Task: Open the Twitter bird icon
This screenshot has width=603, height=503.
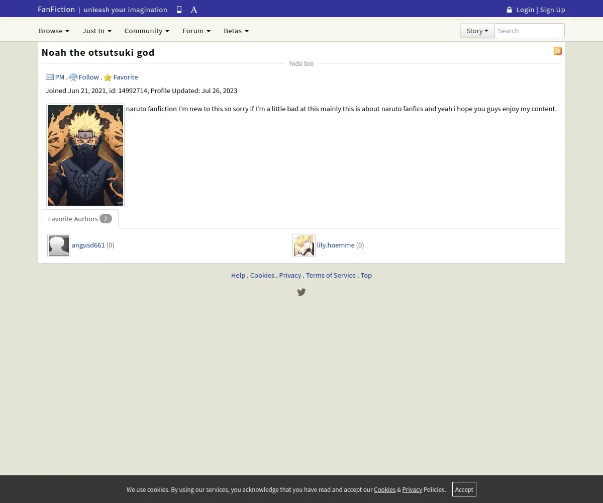Action: pyautogui.click(x=301, y=292)
